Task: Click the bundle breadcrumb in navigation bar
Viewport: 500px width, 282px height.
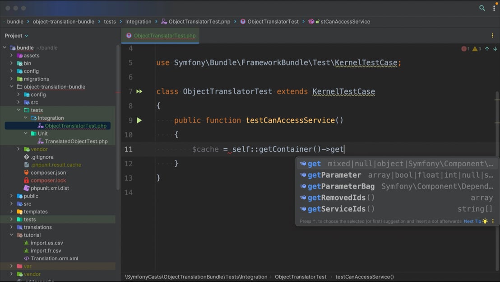Action: [15, 22]
